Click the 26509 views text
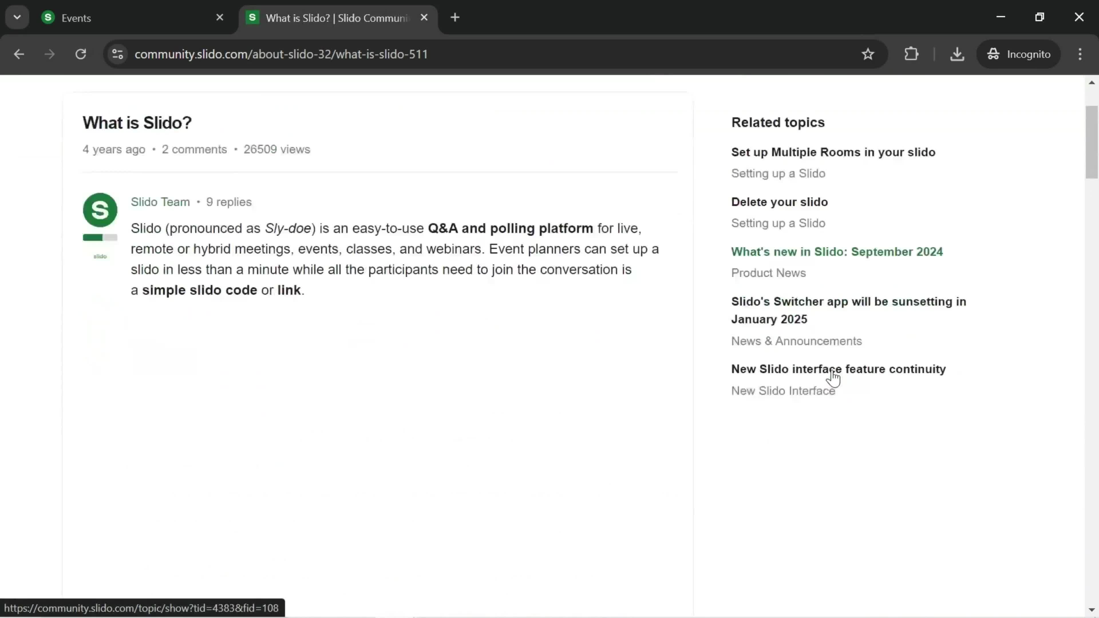1099x618 pixels. tap(276, 149)
